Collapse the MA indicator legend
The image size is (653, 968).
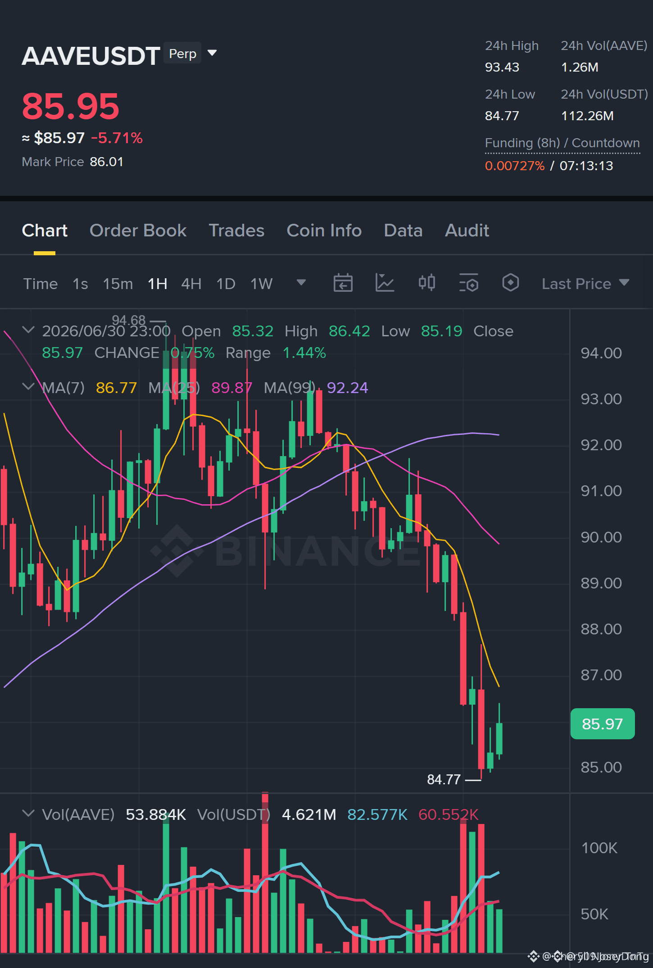click(x=28, y=387)
